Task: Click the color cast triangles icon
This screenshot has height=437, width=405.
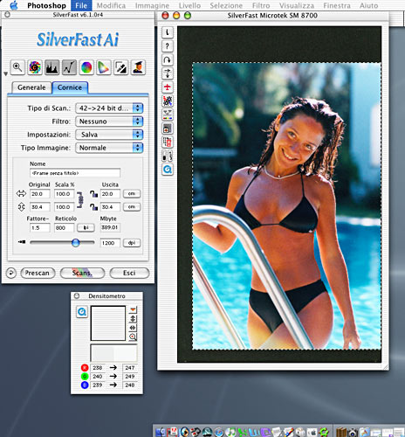Action: pos(168,114)
